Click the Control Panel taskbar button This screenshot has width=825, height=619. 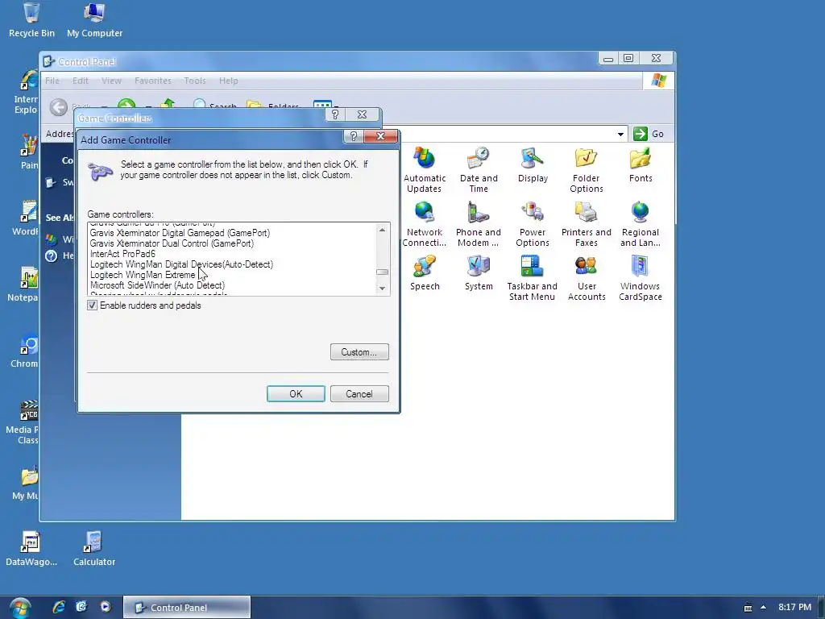[x=187, y=608]
